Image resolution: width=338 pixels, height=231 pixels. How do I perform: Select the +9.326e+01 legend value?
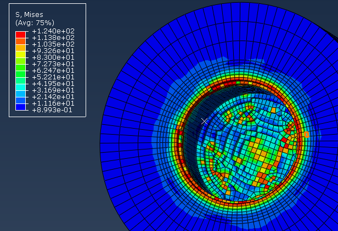click(x=53, y=51)
